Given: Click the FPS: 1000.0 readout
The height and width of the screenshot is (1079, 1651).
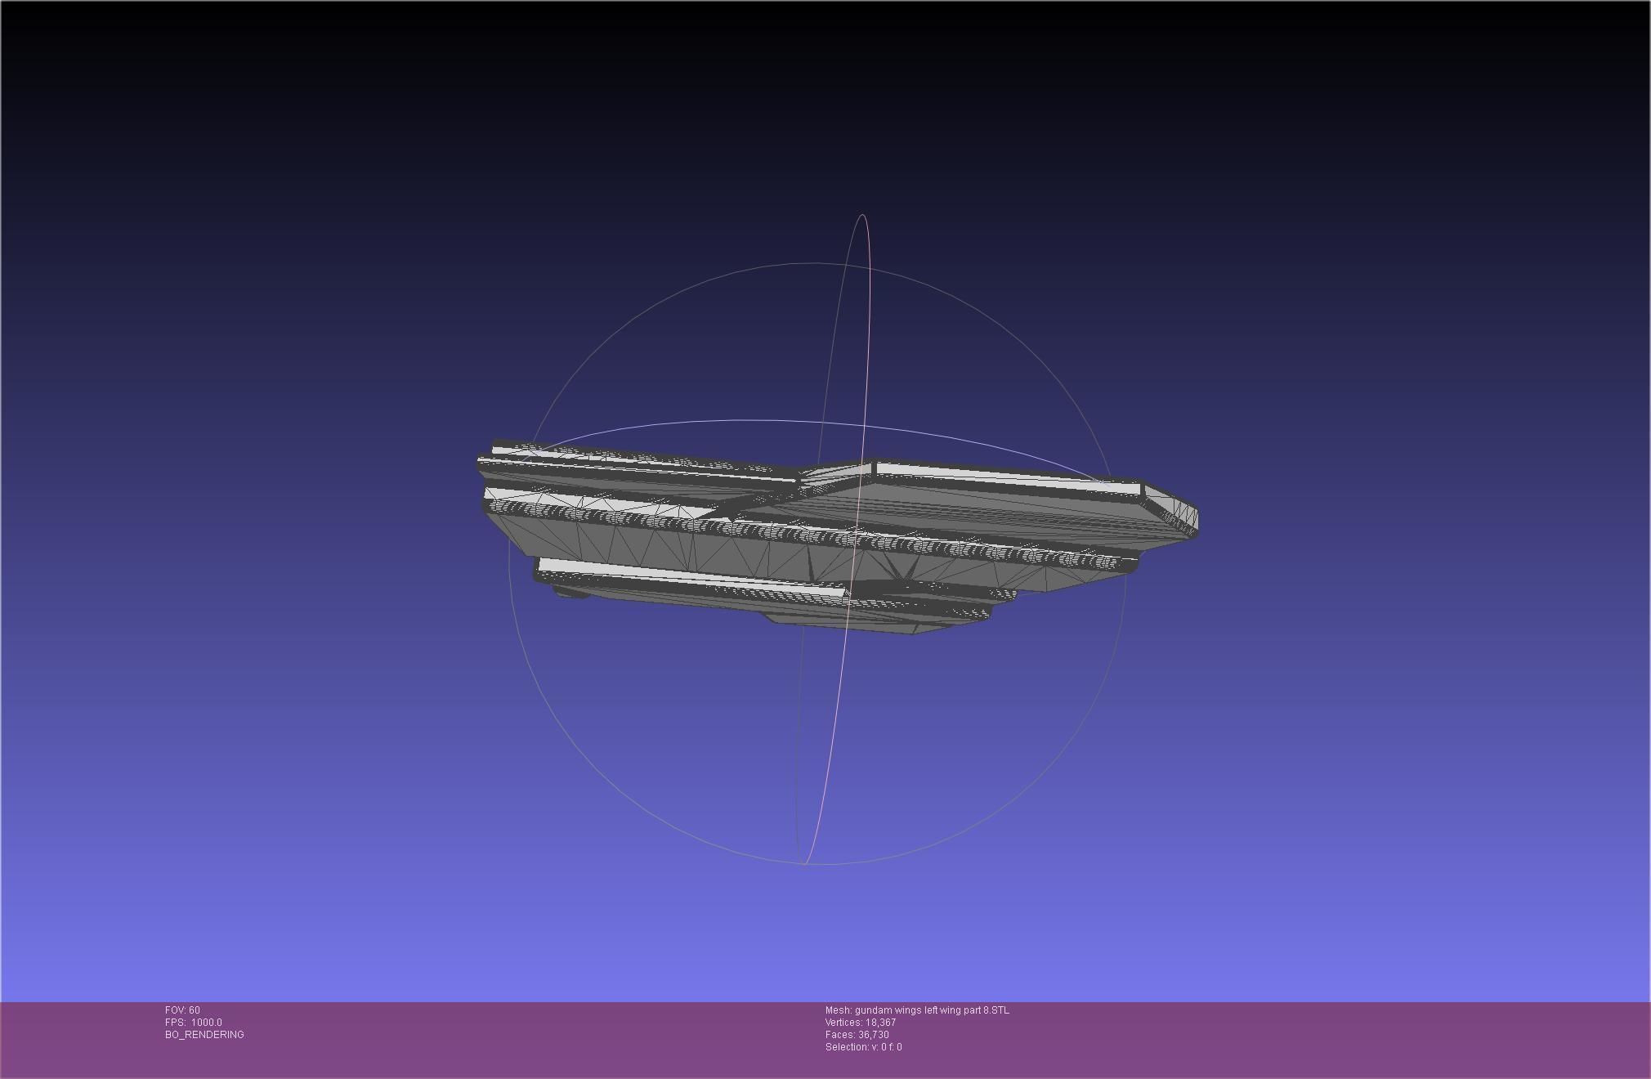Looking at the screenshot, I should [194, 1023].
